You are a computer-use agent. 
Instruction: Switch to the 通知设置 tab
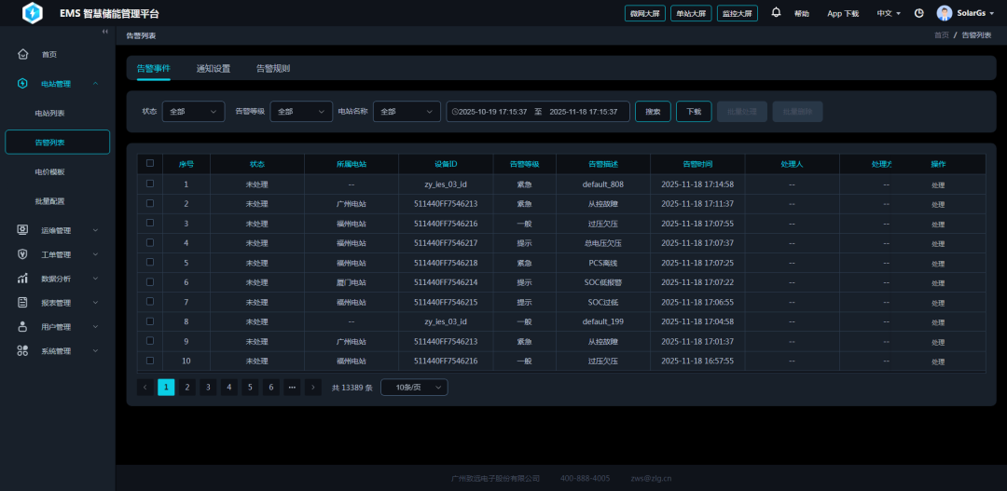click(x=214, y=68)
